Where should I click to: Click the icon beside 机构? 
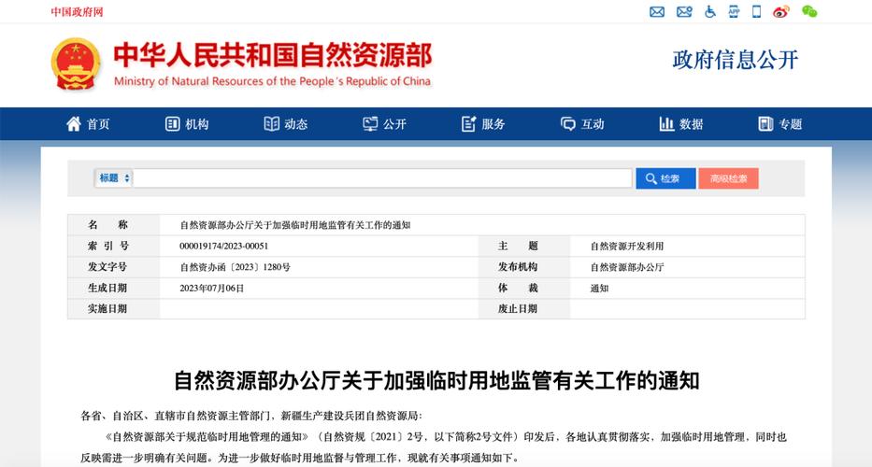coord(172,123)
